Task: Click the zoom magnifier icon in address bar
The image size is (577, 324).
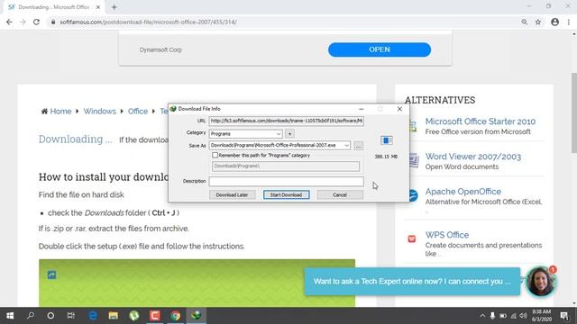Action: pyautogui.click(x=525, y=22)
